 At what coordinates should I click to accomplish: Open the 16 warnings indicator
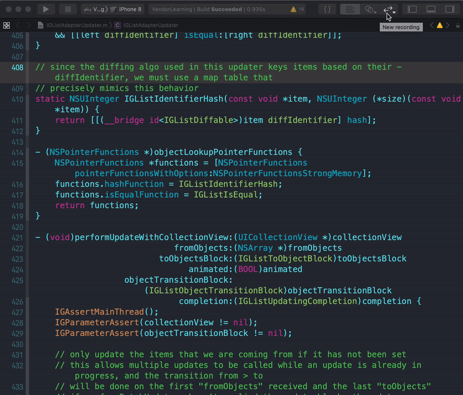297,9
